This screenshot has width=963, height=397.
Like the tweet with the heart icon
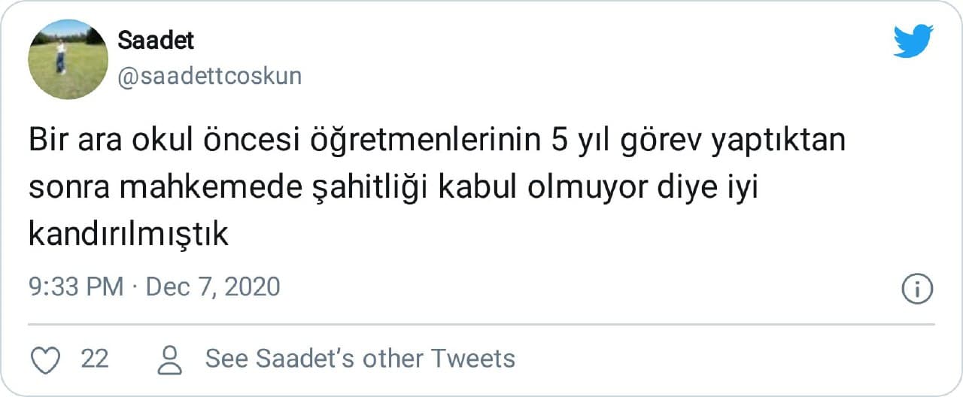[x=47, y=359]
